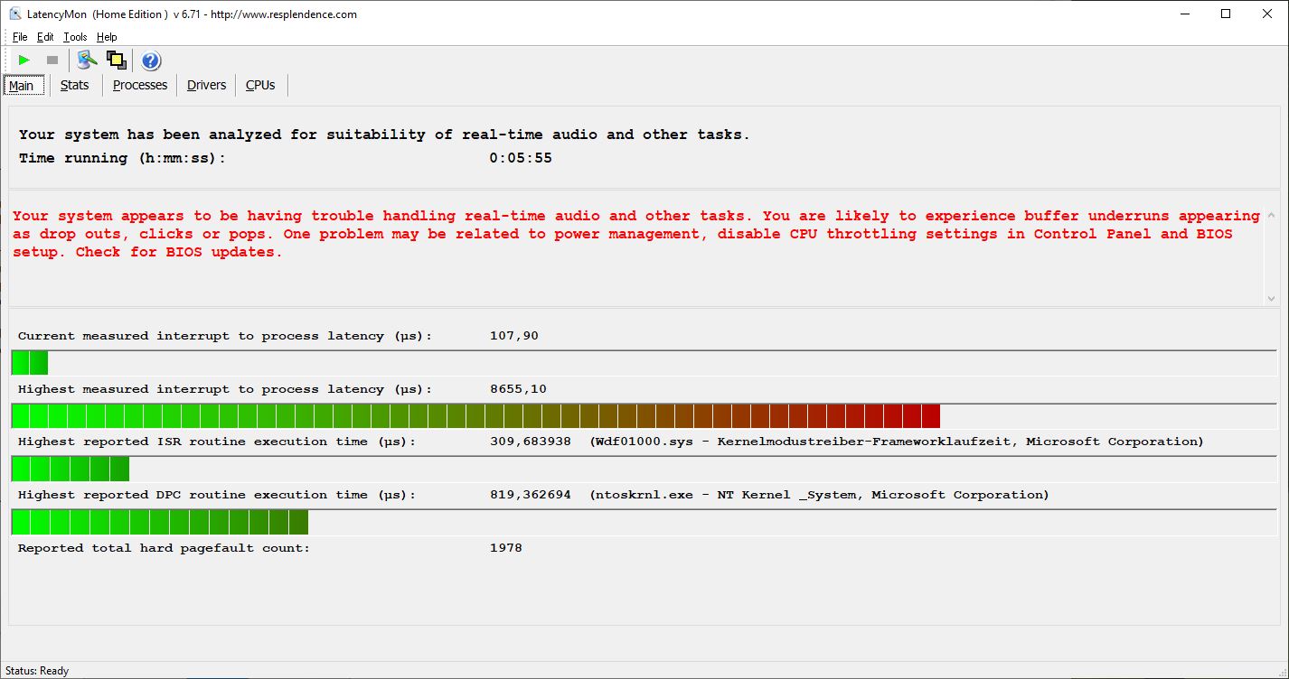Click the ISR value 309,683938
1289x679 pixels.
[530, 442]
